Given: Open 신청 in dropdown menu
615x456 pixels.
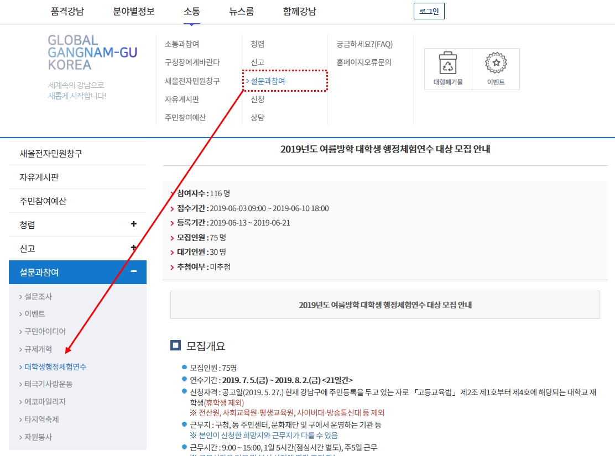Looking at the screenshot, I should coord(257,99).
